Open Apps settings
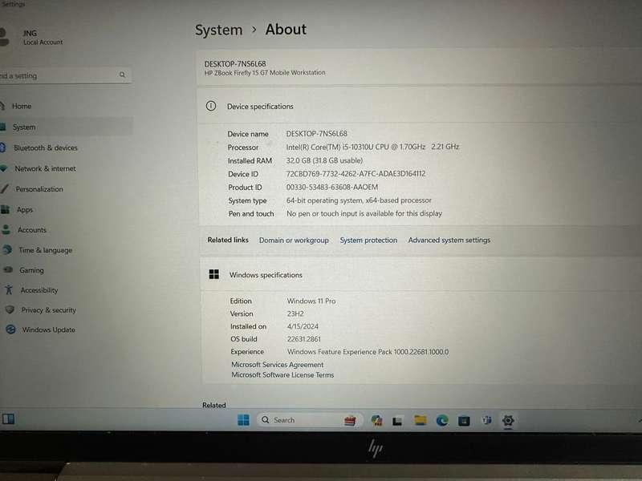Image resolution: width=642 pixels, height=481 pixels. tap(25, 209)
